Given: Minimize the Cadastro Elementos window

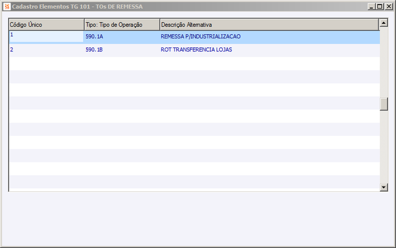Looking at the screenshot, I should (x=371, y=6).
